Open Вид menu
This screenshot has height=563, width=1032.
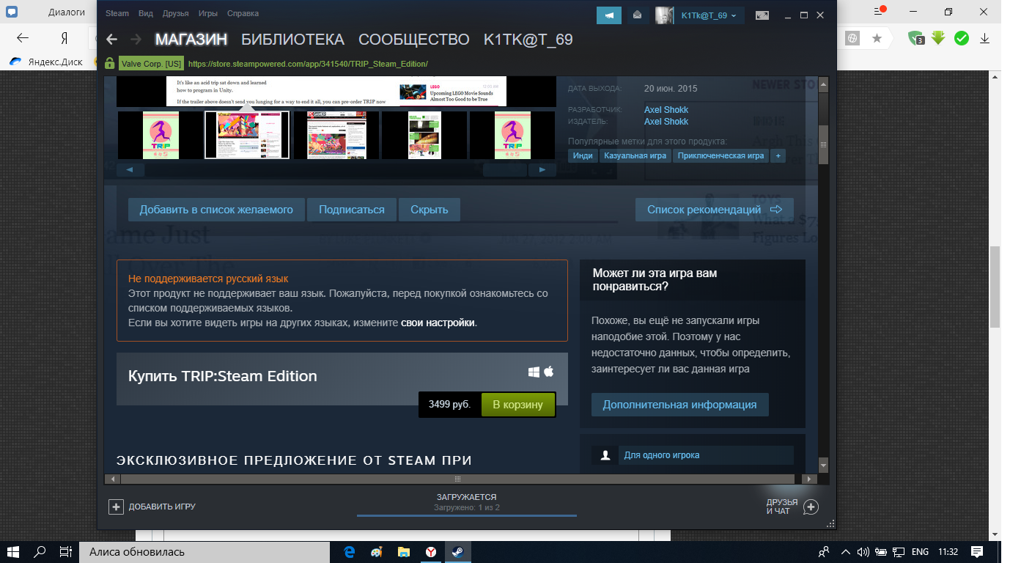click(x=146, y=14)
